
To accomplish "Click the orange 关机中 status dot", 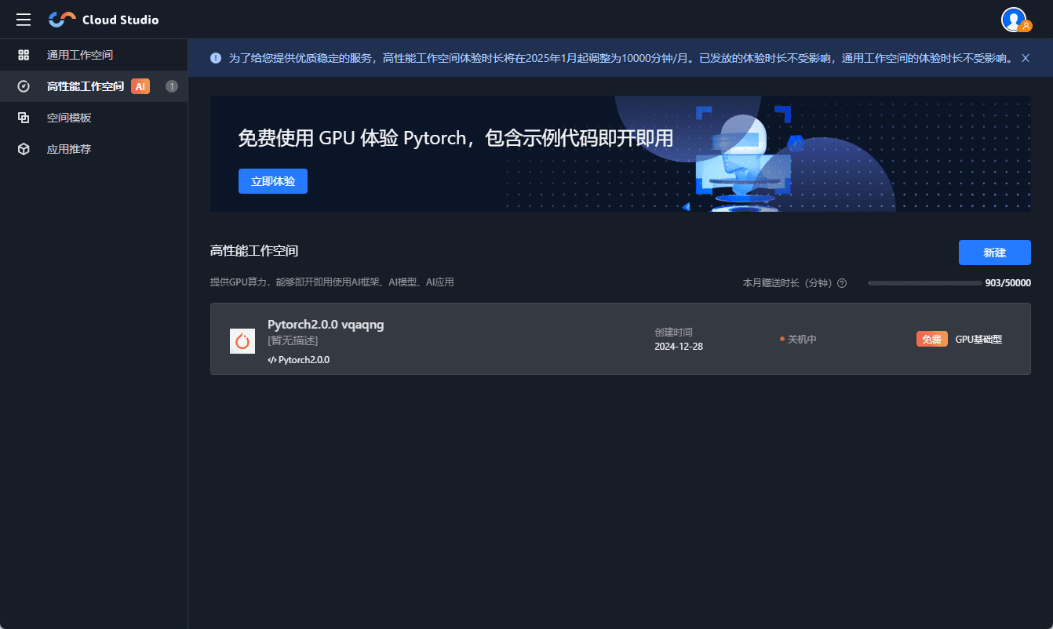I will (x=782, y=339).
